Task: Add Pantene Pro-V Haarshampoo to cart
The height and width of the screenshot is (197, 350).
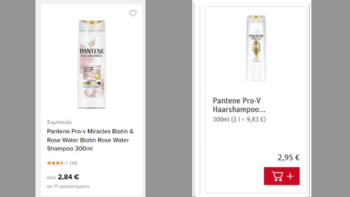Action: [282, 176]
